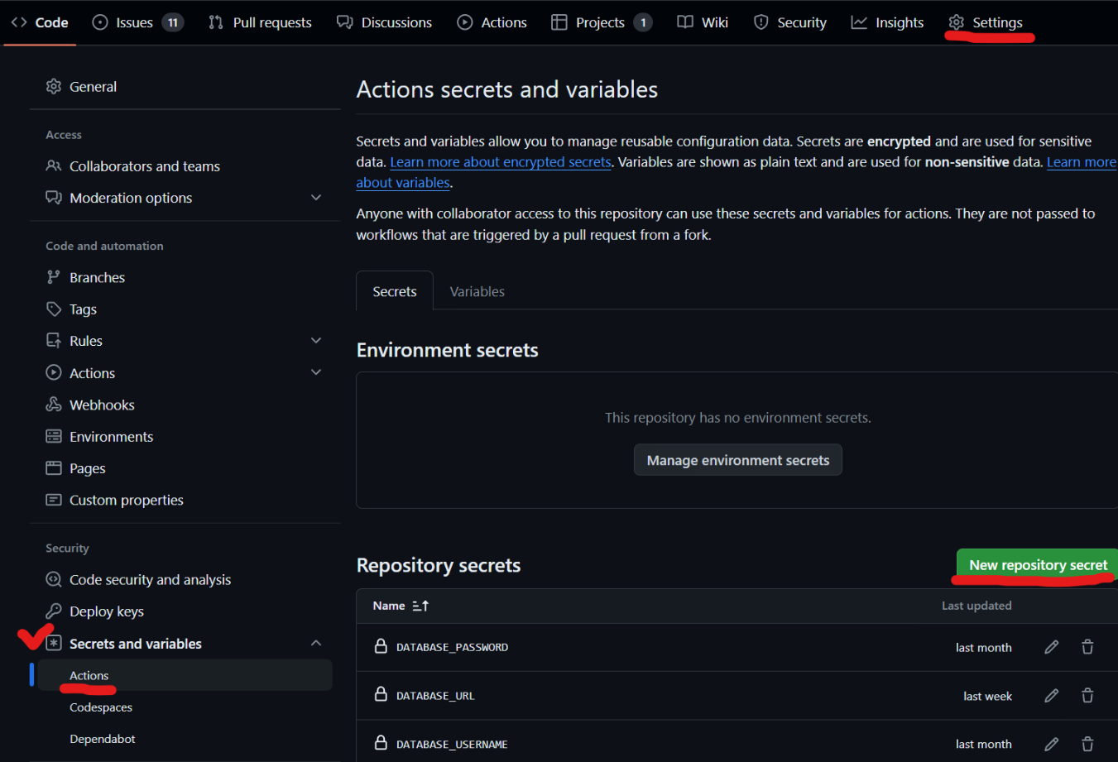Click pencil icon for DATABASE_USERNAME
The image size is (1118, 762).
coord(1051,744)
